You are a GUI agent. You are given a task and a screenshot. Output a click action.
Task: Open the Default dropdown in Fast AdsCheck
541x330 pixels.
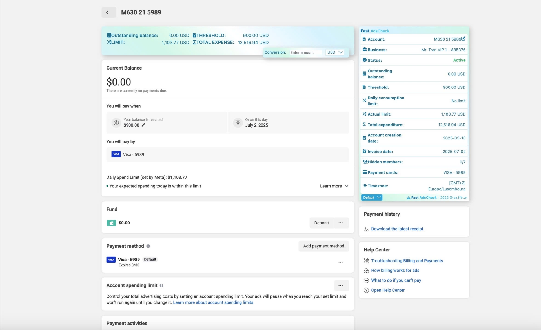372,198
